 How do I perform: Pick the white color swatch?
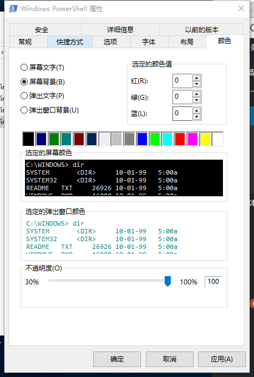tap(218, 139)
